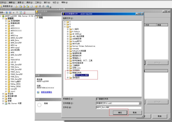This screenshot has height=122, width=172.
Task: Select the 短信即时通 folder
Action: click(x=77, y=53)
